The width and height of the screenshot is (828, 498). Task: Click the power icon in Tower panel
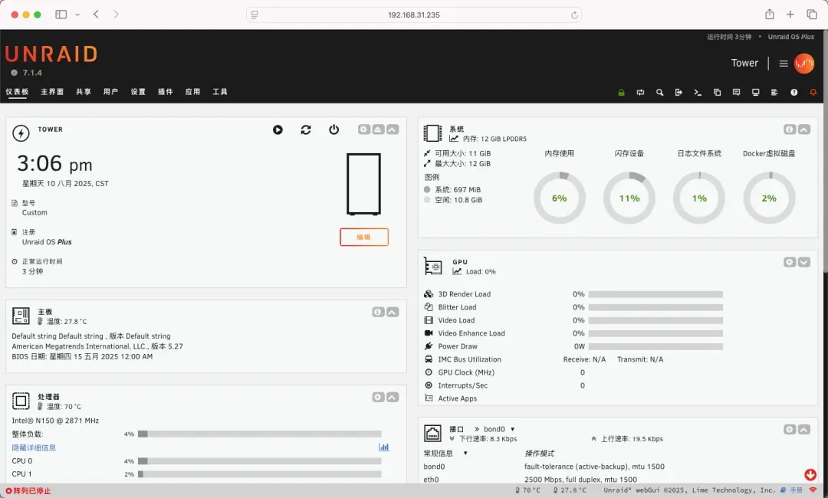click(x=333, y=130)
